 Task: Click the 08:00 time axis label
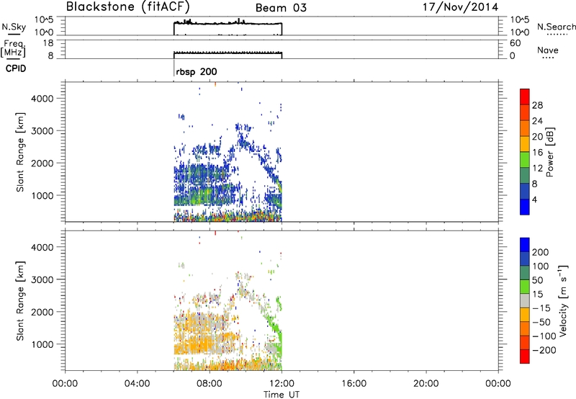(210, 384)
